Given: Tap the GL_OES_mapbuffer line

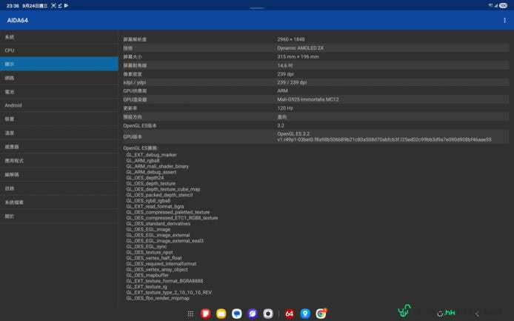Looking at the screenshot, I should tap(147, 275).
